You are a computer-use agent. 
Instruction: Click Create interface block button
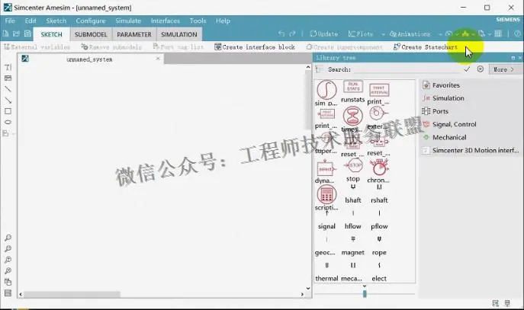pos(255,47)
